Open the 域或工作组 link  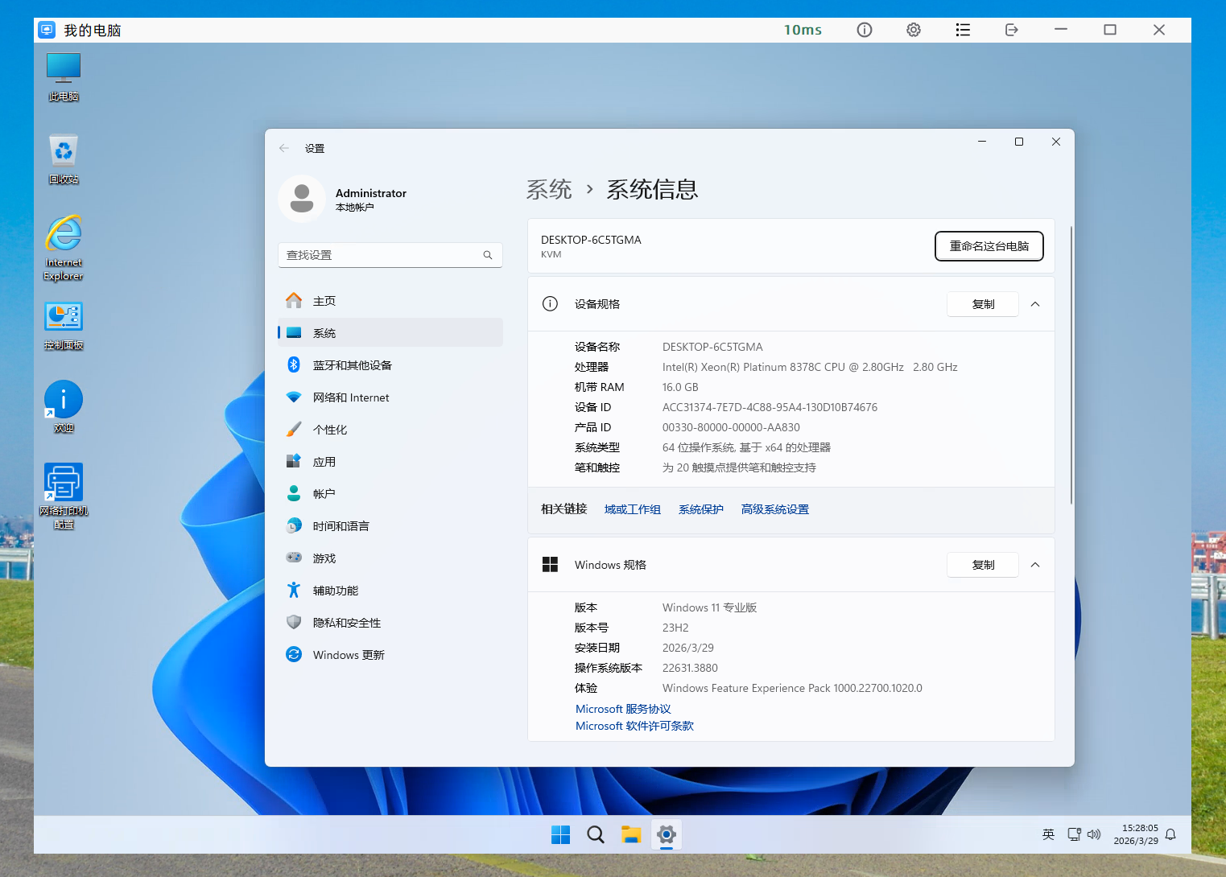coord(633,509)
